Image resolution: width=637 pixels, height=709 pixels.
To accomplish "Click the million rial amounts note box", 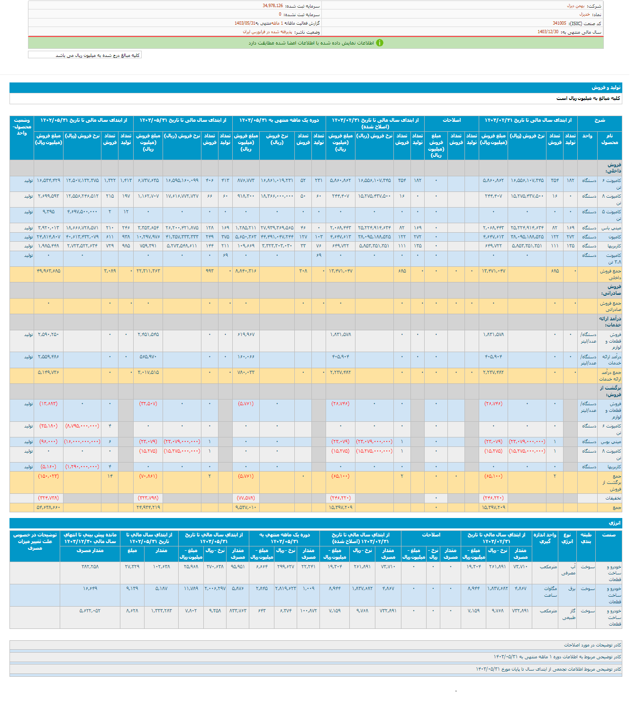I will coord(85,55).
